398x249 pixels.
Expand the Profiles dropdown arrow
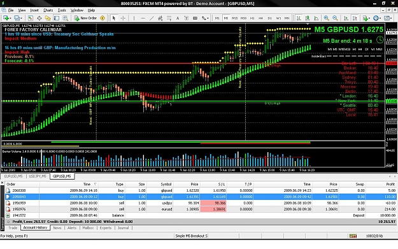pyautogui.click(x=21, y=18)
